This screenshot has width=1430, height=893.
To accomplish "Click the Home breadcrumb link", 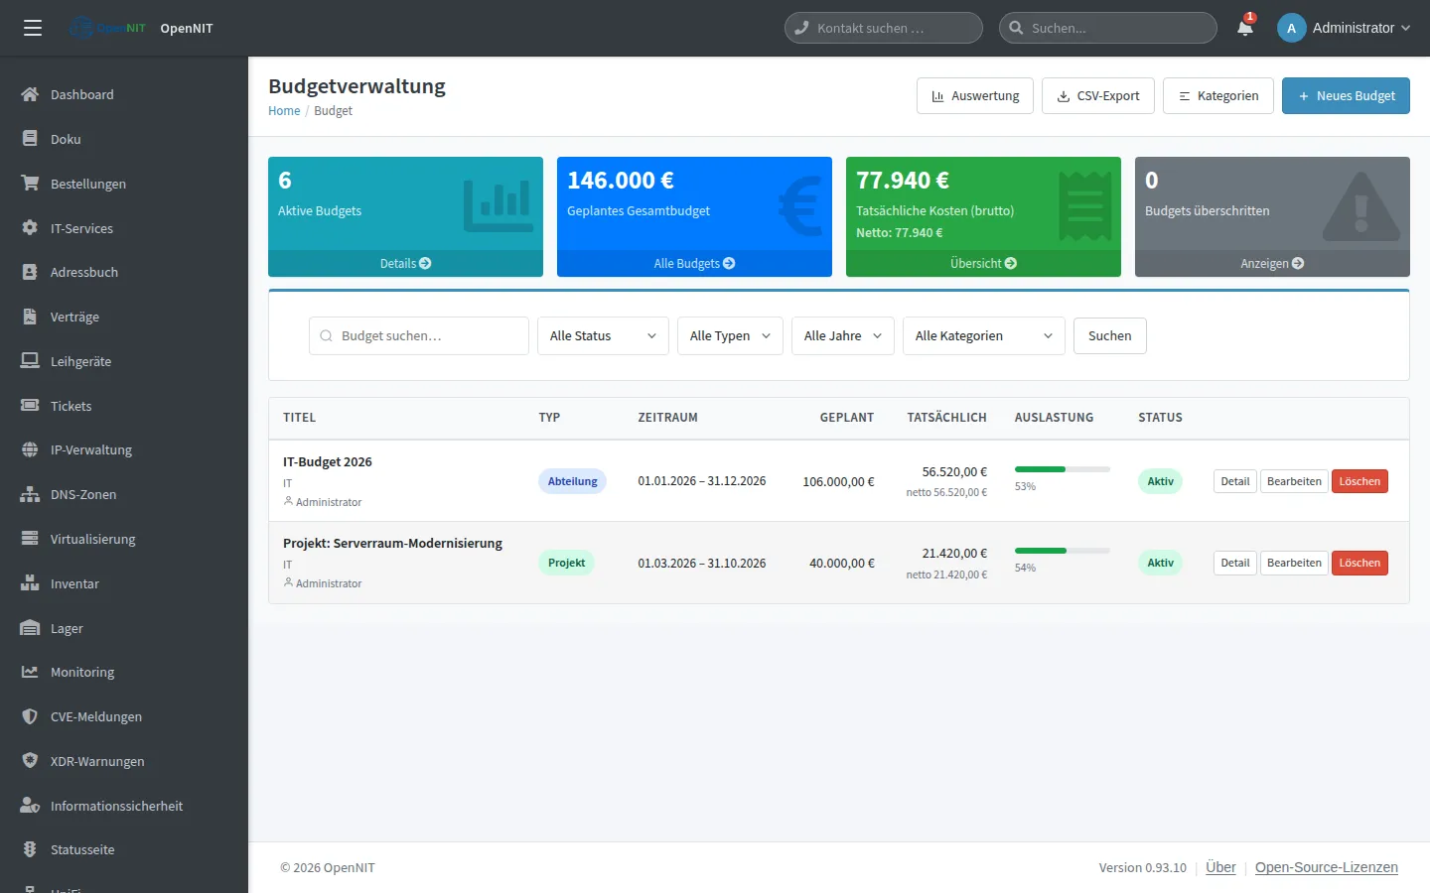I will (284, 111).
